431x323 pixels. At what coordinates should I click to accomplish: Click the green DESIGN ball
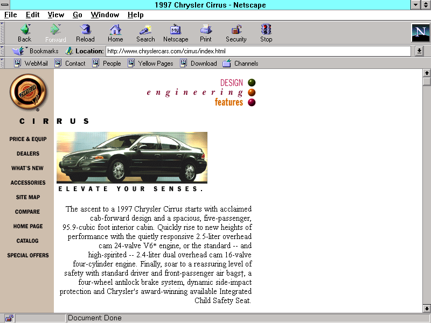click(x=252, y=83)
